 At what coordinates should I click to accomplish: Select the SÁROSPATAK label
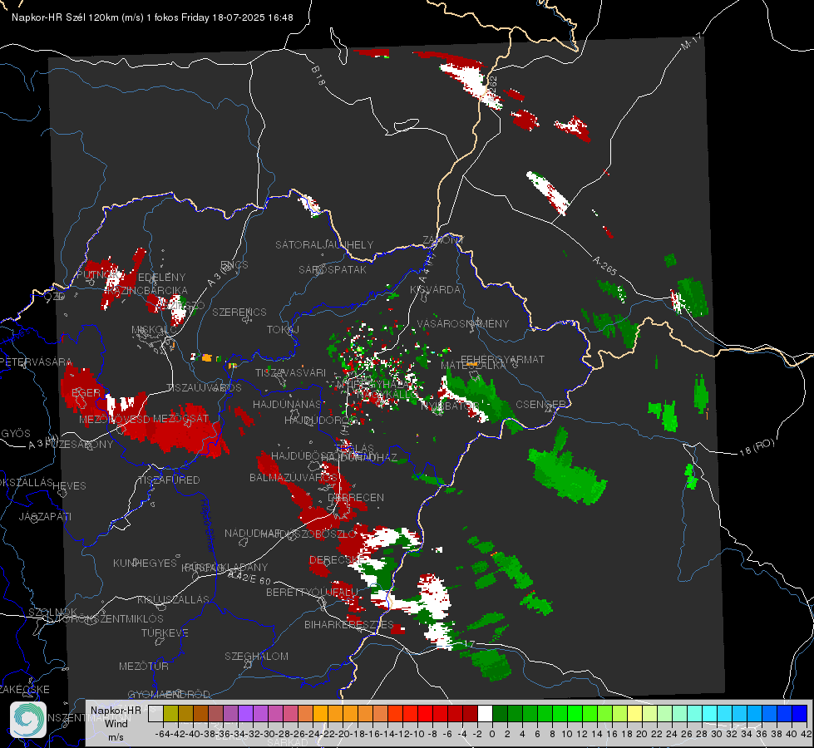point(333,269)
